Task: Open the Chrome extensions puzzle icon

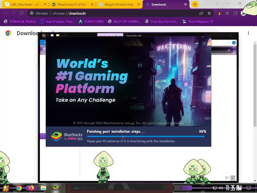Action: coord(227,13)
